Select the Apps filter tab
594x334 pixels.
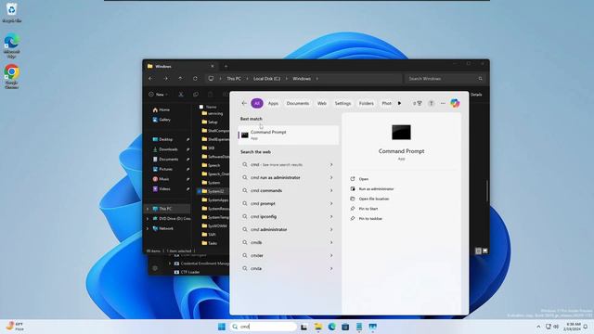click(x=273, y=103)
